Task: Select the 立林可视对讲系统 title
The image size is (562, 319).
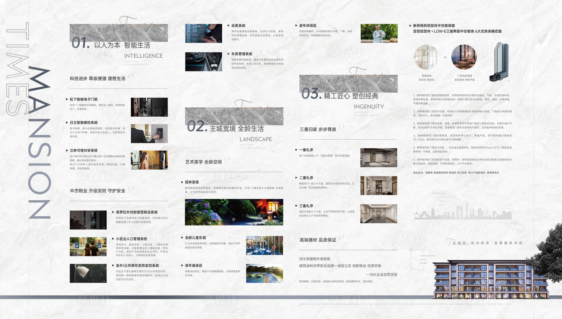Action: tap(84, 150)
